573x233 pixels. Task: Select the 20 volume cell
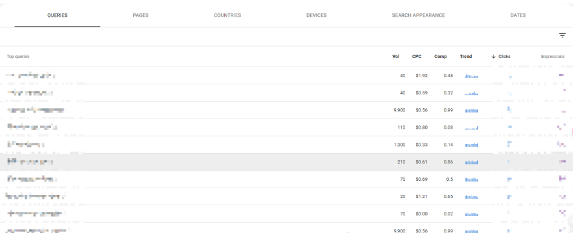403,197
